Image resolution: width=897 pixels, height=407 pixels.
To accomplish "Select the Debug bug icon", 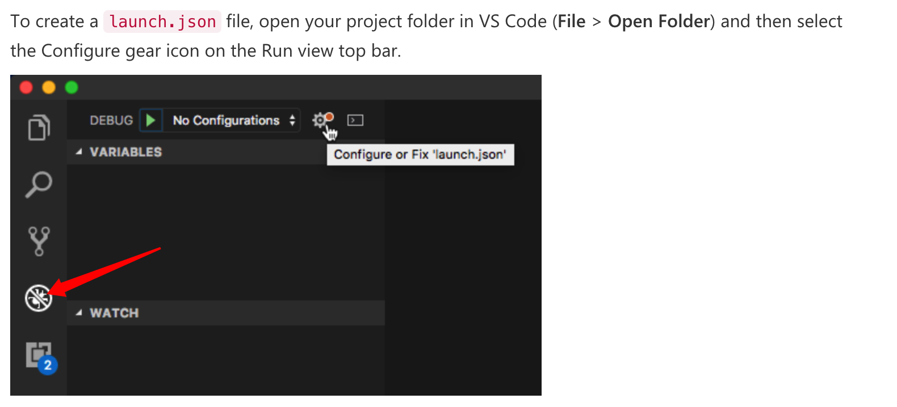I will (39, 298).
